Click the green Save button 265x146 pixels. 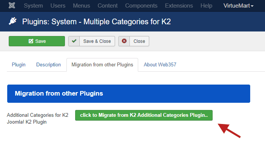coord(37,41)
